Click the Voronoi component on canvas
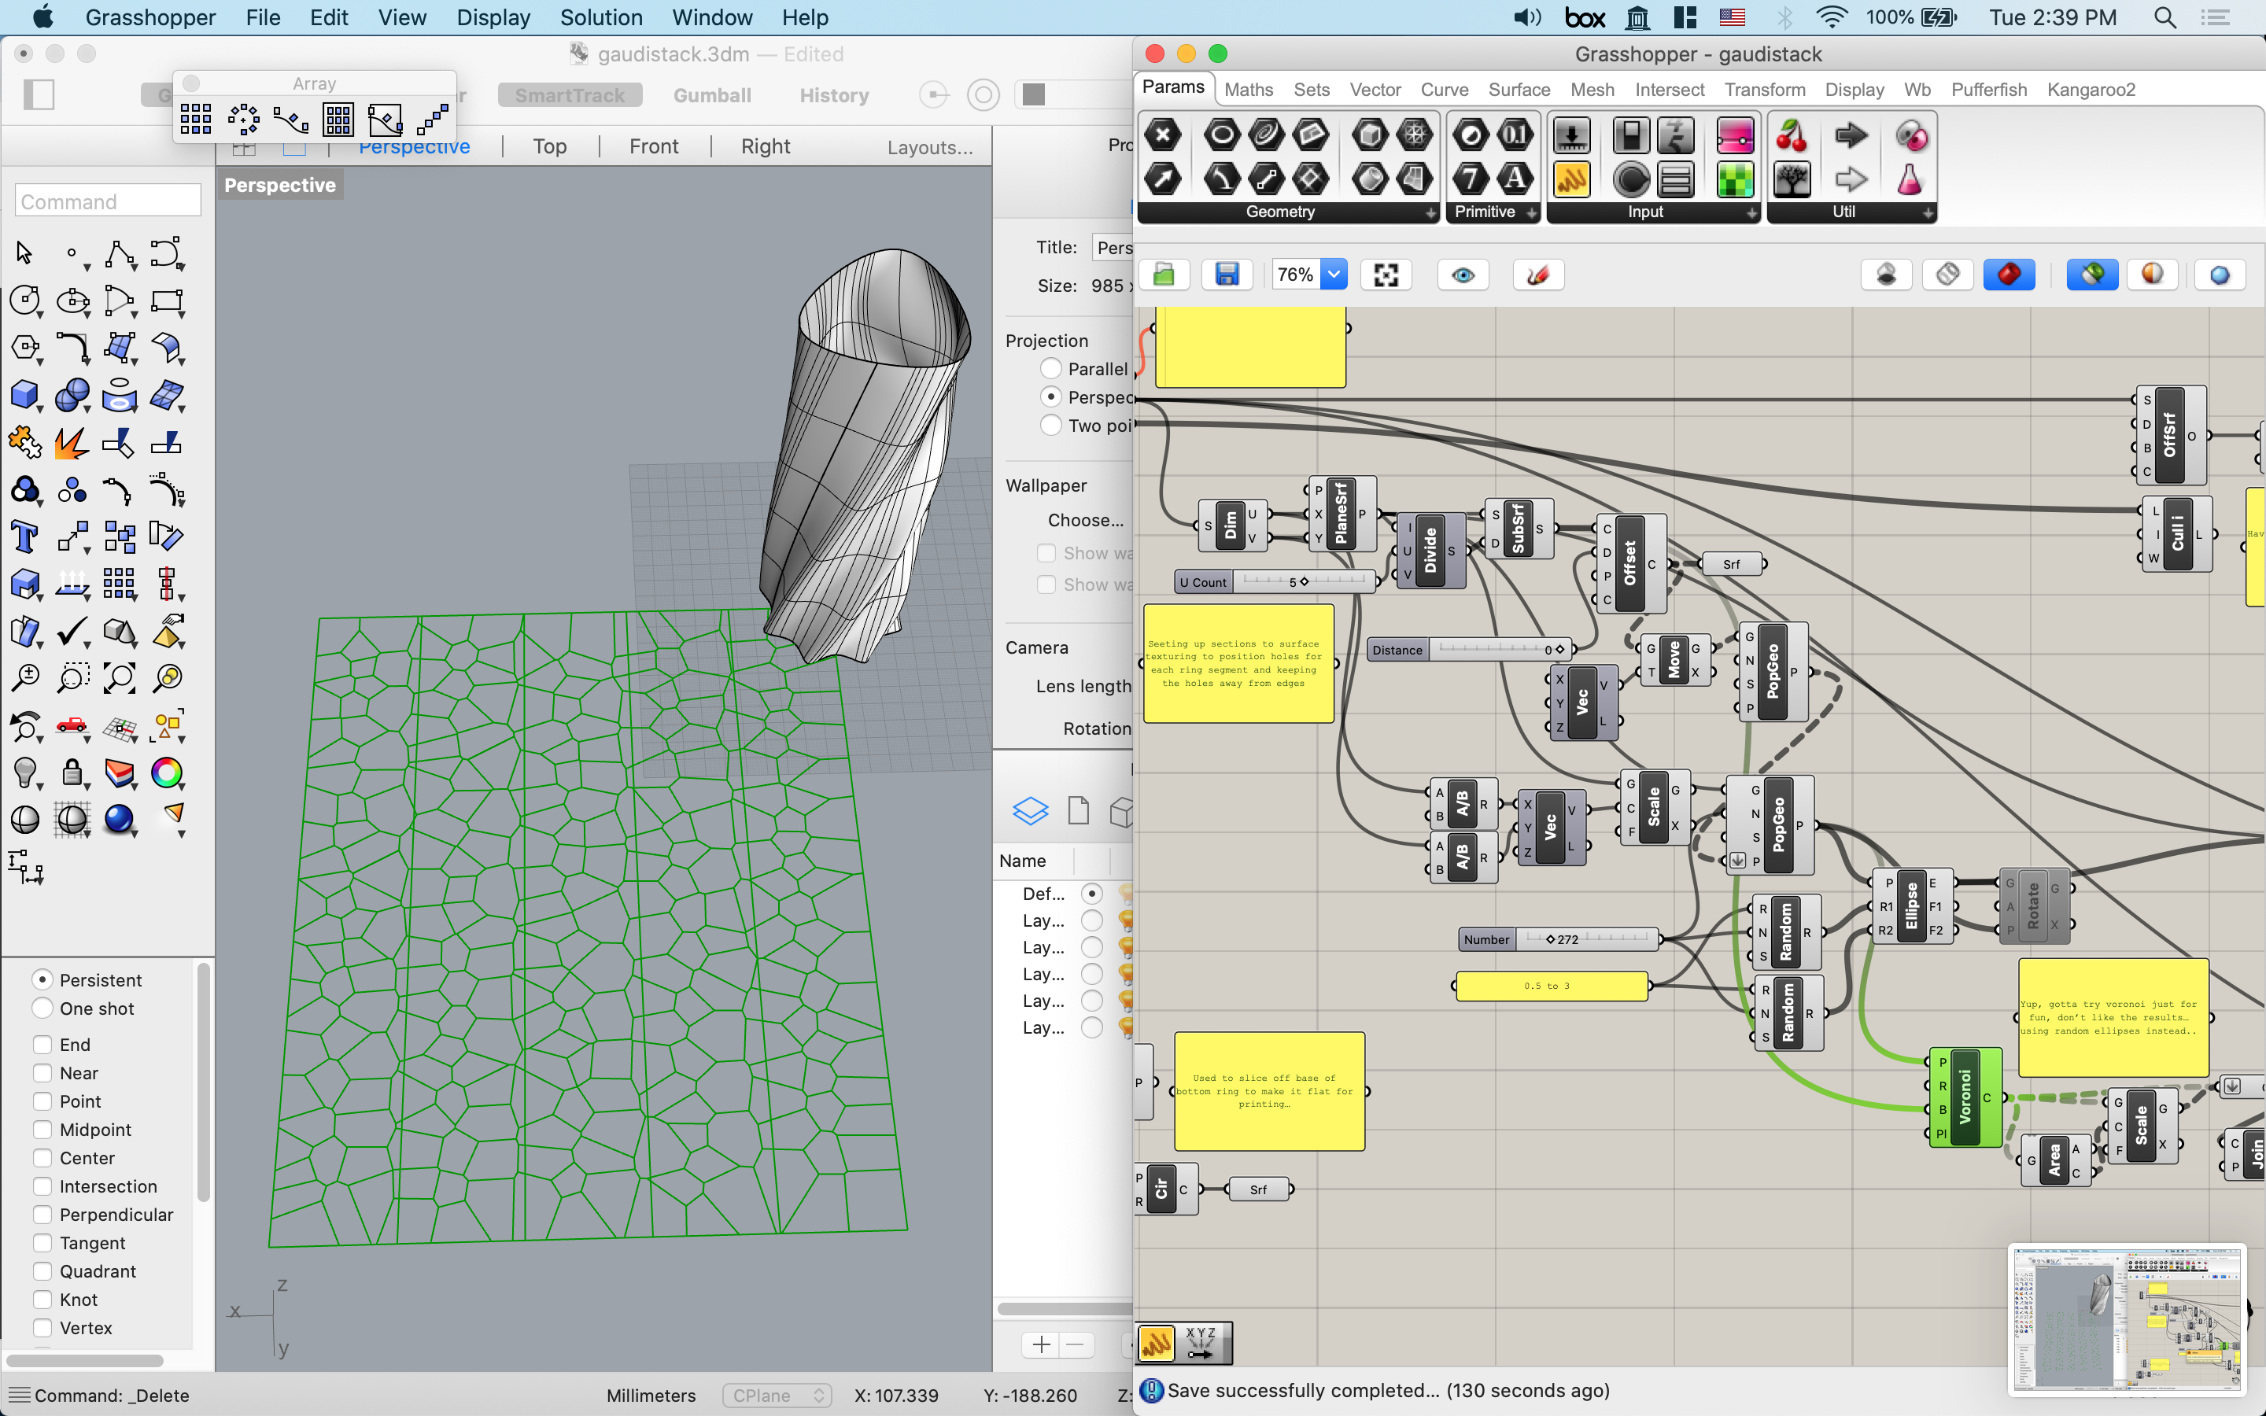Screen dimensions: 2266x1416 1965,1097
